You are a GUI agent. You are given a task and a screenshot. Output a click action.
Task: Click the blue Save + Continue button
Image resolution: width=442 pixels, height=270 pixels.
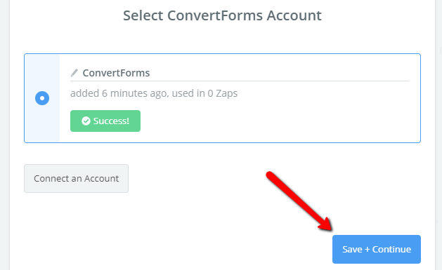(377, 249)
